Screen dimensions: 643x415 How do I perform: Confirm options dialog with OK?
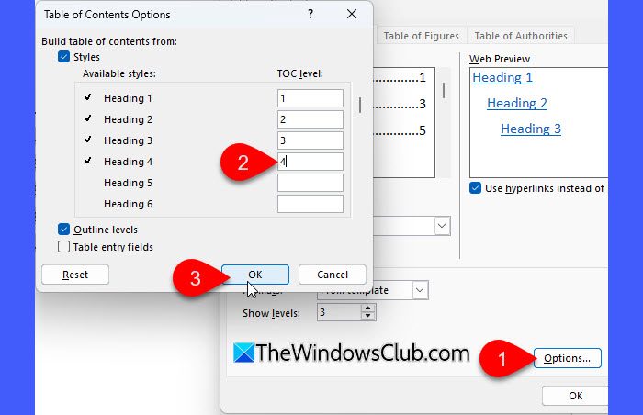[x=255, y=275]
